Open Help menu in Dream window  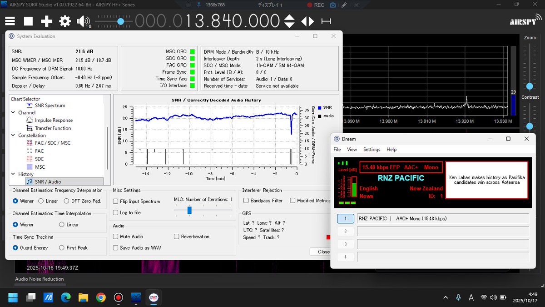(391, 150)
